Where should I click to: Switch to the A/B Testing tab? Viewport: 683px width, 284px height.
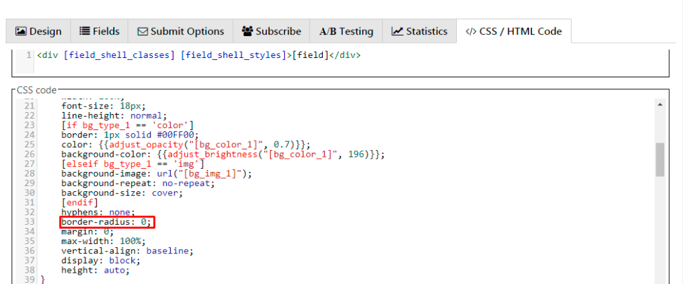(346, 31)
